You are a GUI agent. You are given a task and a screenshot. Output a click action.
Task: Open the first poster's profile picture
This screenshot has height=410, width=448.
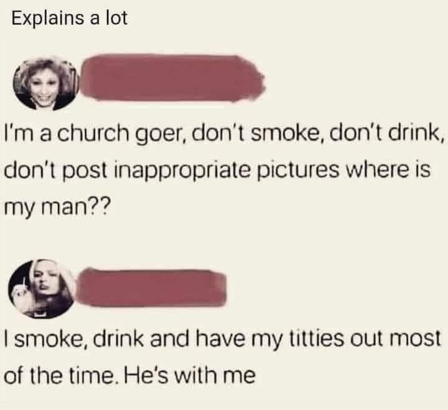click(45, 84)
